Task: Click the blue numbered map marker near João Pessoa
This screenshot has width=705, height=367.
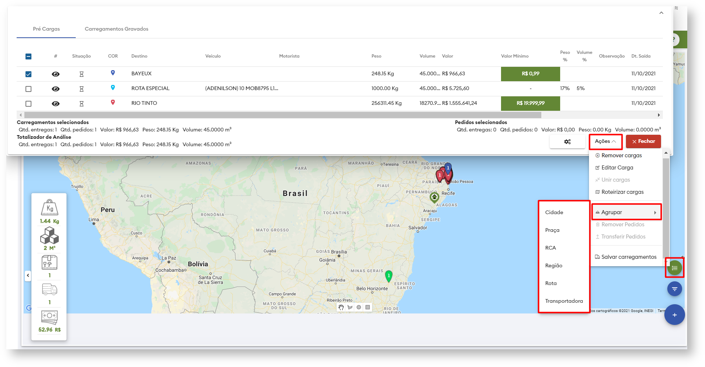Action: (x=448, y=168)
